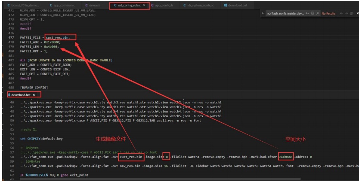The image size is (359, 182).
Task: Close the lower download.bat editor tab
Action: [34, 95]
